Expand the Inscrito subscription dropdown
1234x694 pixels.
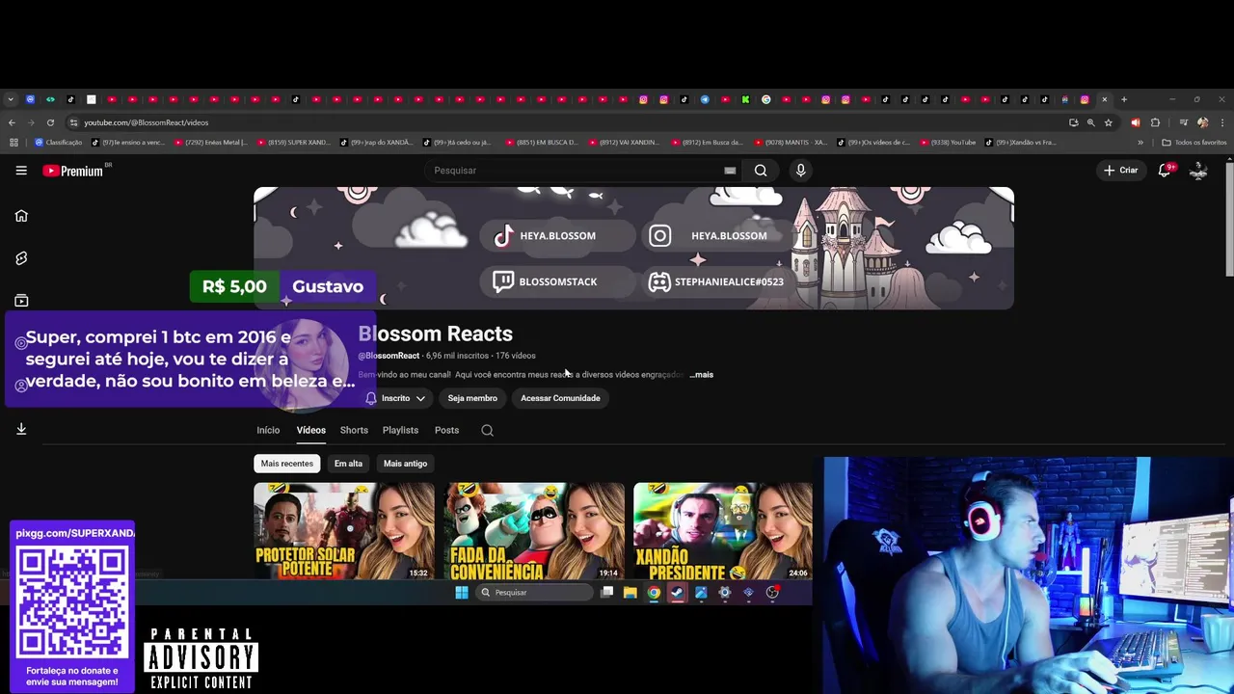396,398
